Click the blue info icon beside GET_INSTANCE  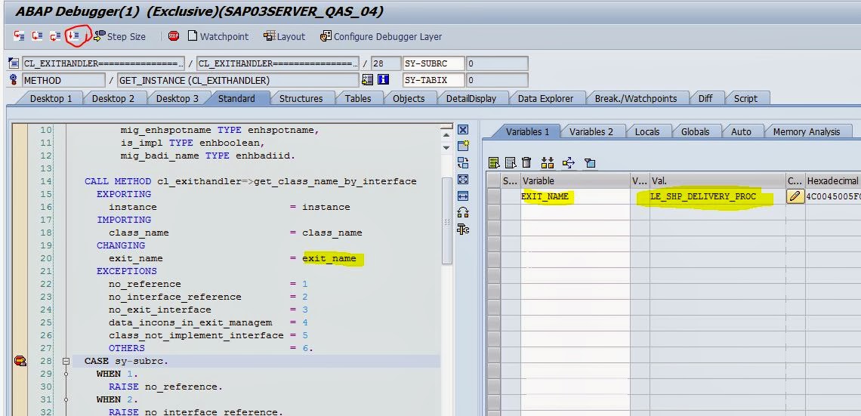pyautogui.click(x=384, y=80)
